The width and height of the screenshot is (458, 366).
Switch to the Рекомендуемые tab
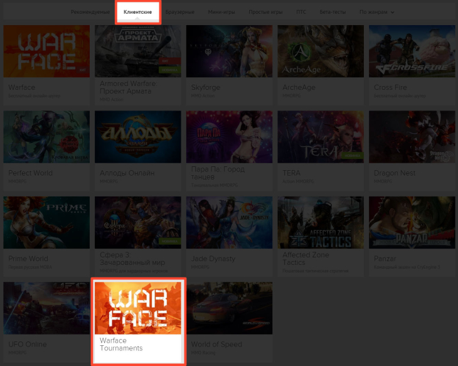click(x=90, y=12)
